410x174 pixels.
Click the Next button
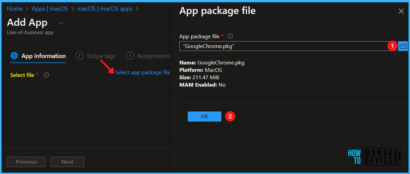point(67,162)
